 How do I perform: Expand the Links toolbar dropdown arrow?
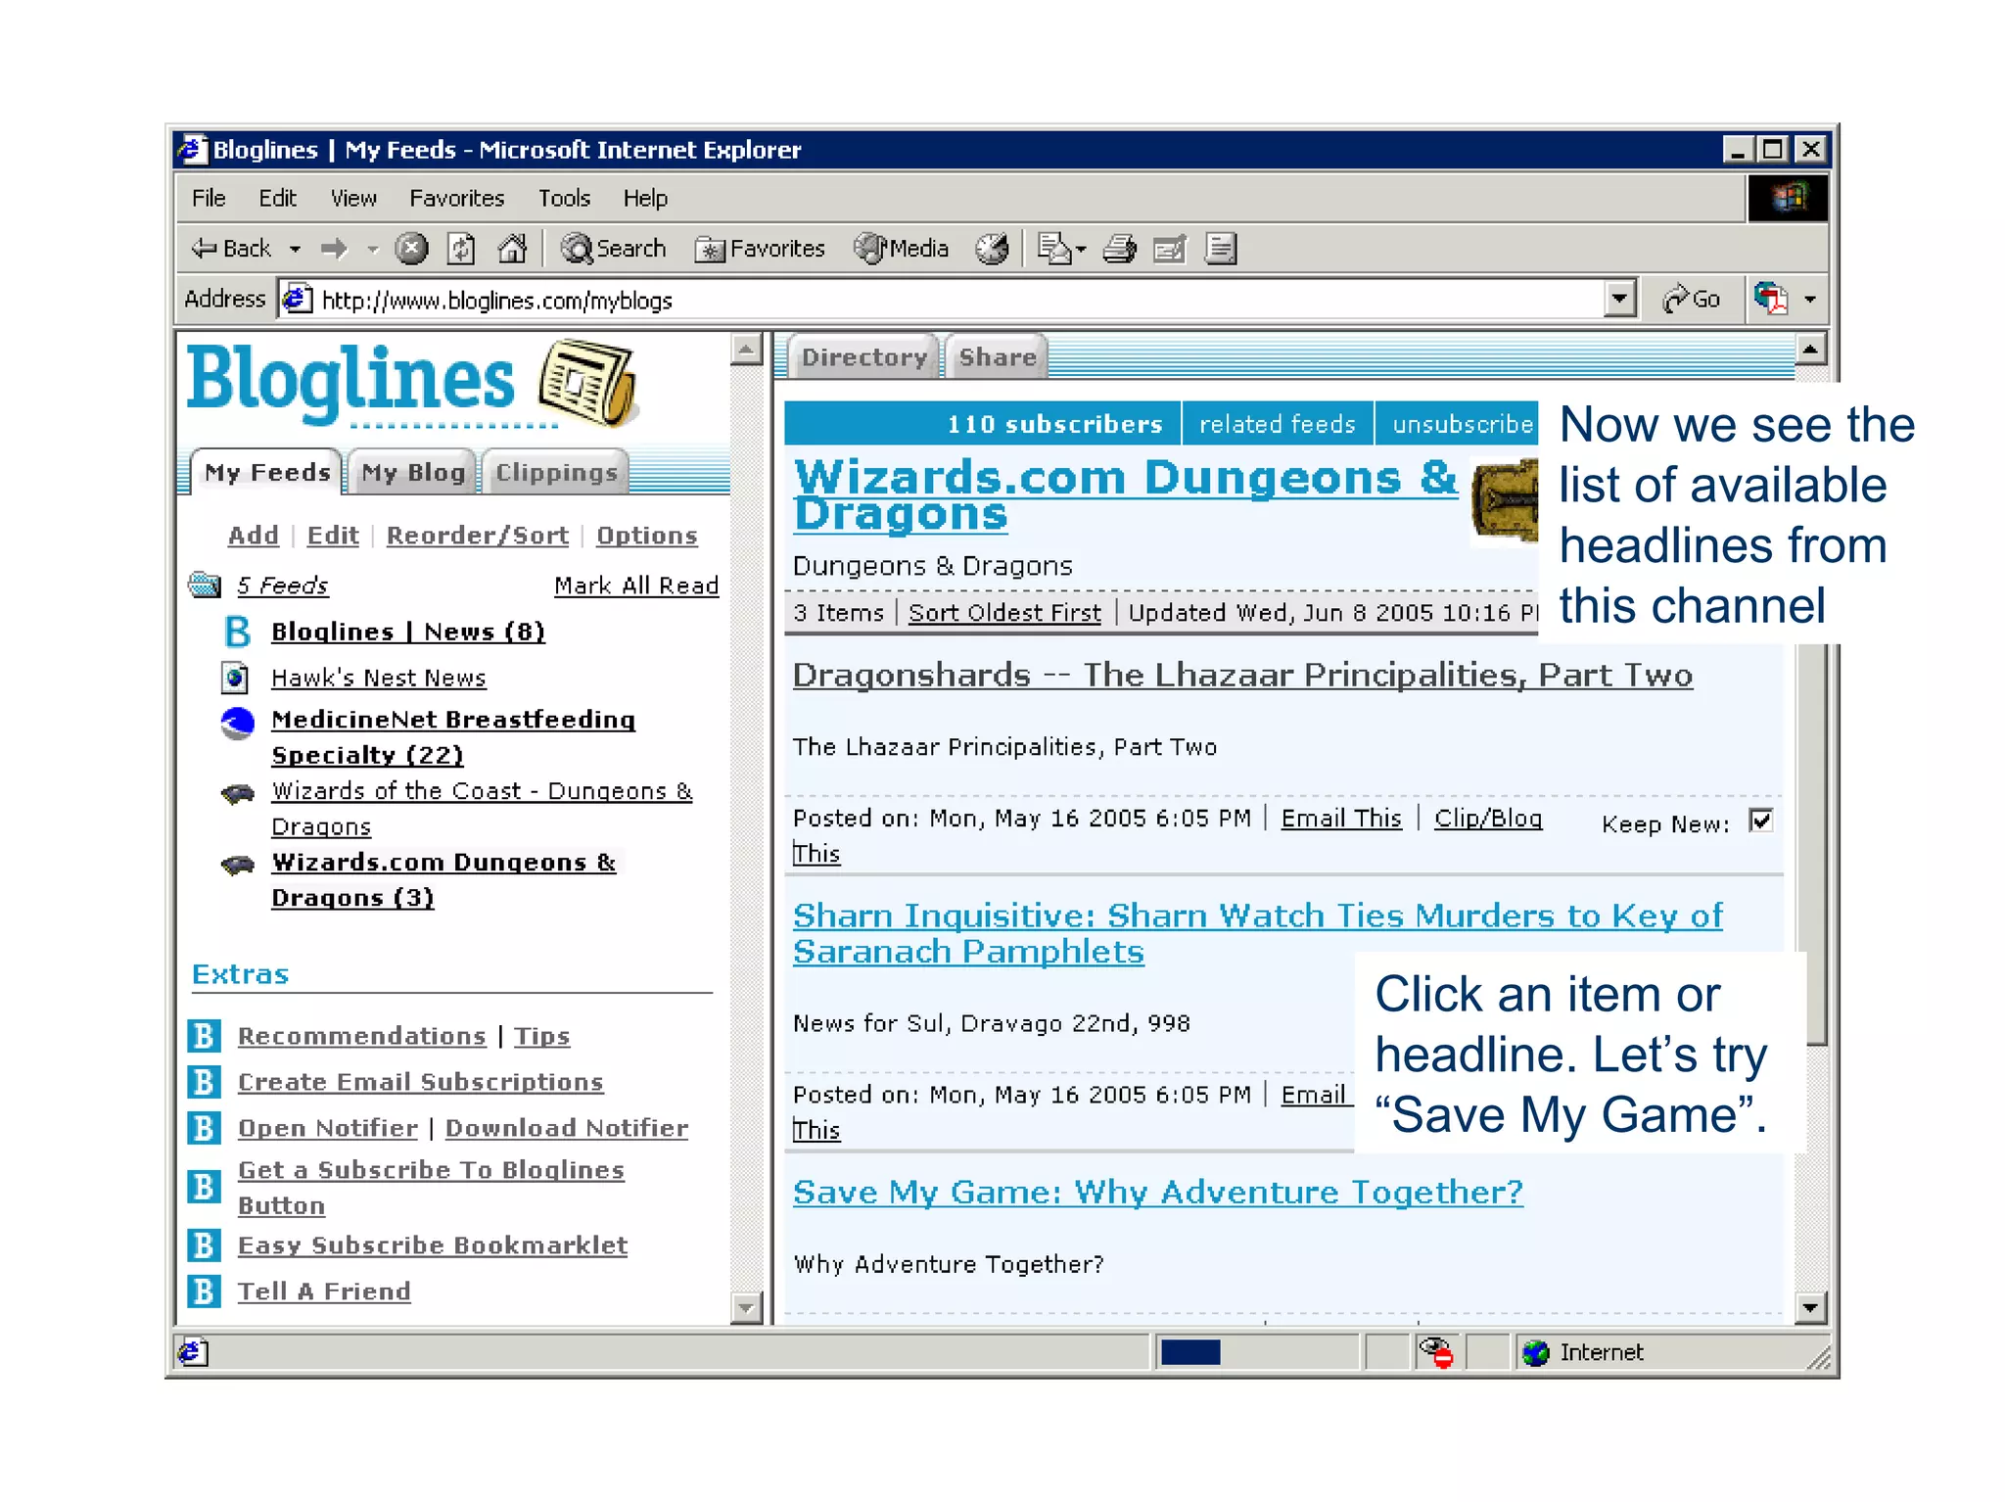tap(1810, 299)
